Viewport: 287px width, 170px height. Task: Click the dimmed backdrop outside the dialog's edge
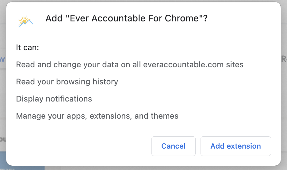[284, 109]
